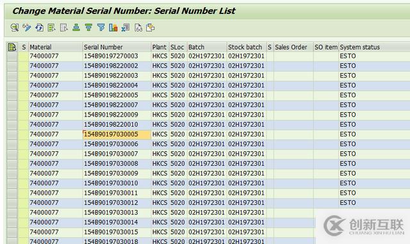Click Material 74000077 in row 154B90197030008

click(x=44, y=164)
